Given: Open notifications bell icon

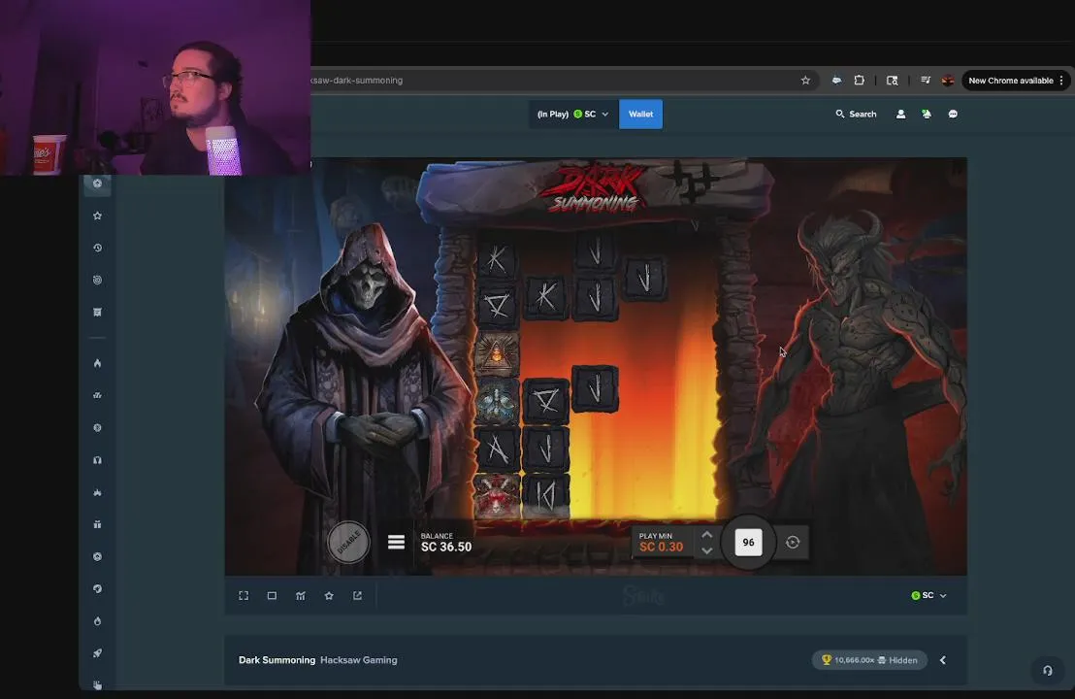Looking at the screenshot, I should coord(927,114).
